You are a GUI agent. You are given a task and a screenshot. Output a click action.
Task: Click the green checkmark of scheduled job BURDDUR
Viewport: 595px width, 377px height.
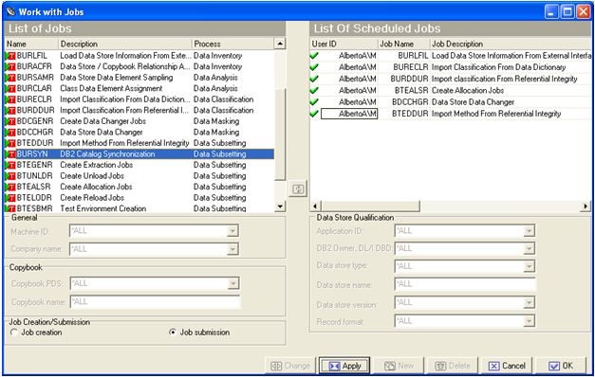(x=314, y=79)
